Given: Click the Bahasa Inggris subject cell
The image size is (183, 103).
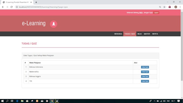Looking at the screenshot, I should coord(81,77).
